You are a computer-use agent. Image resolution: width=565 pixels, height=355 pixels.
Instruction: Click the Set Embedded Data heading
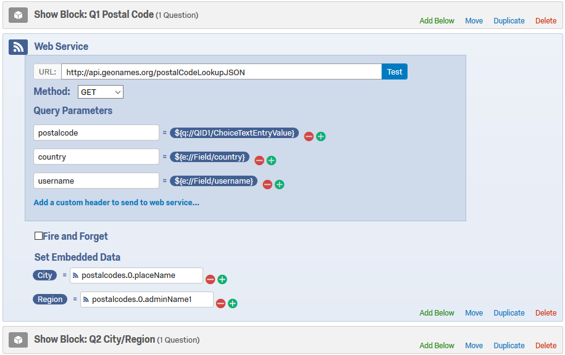point(77,257)
